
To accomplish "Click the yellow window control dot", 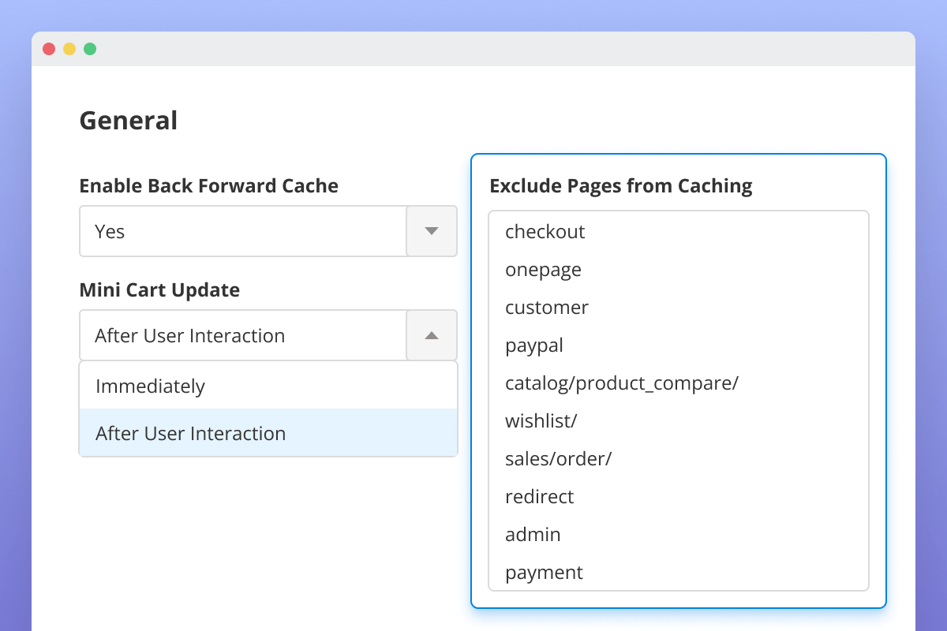I will [69, 48].
